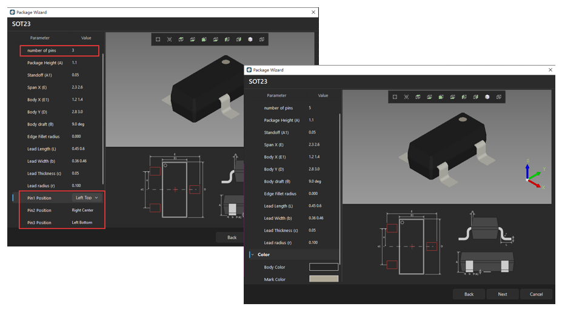Image resolution: width=562 pixels, height=309 pixels.
Task: Pick the Mark Color swatch
Action: pyautogui.click(x=323, y=279)
